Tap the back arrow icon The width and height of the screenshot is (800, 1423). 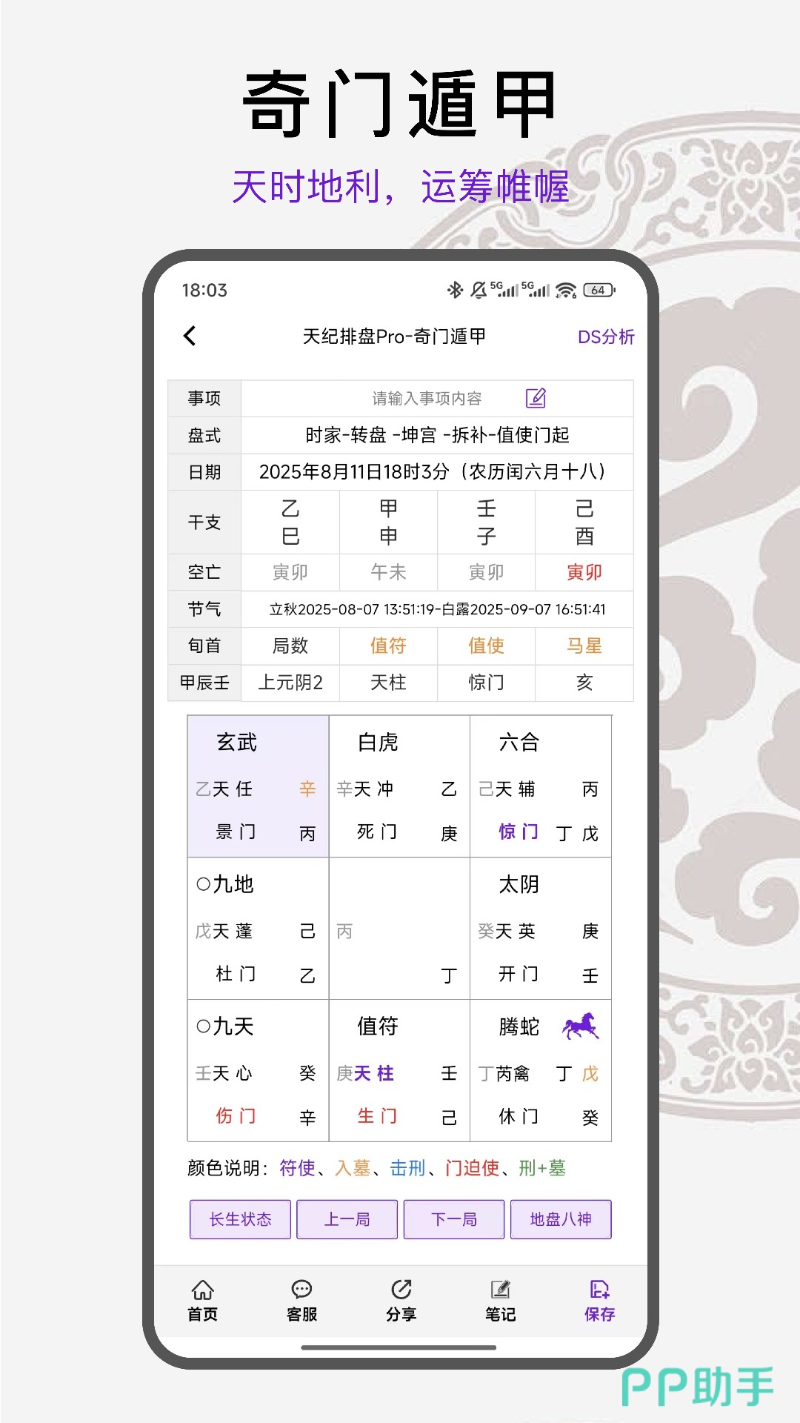coord(190,336)
